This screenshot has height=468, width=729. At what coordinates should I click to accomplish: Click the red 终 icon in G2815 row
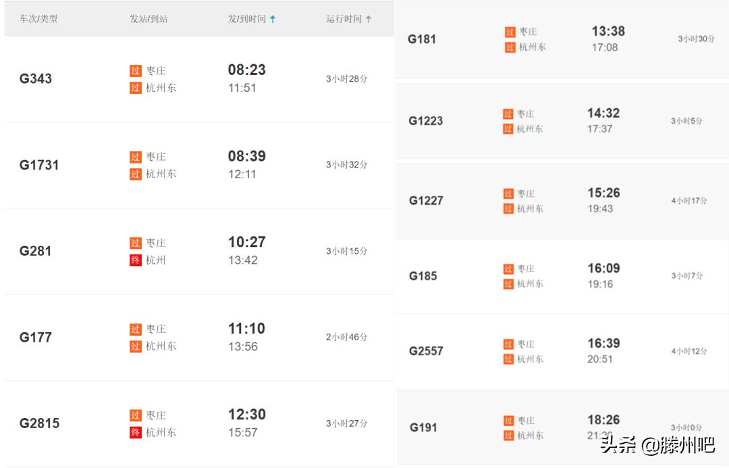(x=135, y=432)
